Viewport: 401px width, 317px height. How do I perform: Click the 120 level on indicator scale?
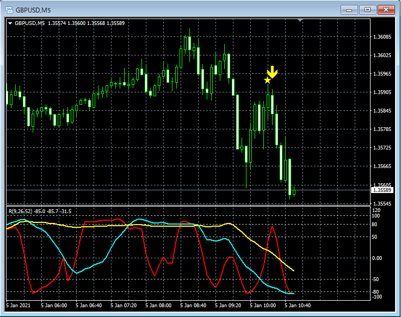pyautogui.click(x=376, y=210)
